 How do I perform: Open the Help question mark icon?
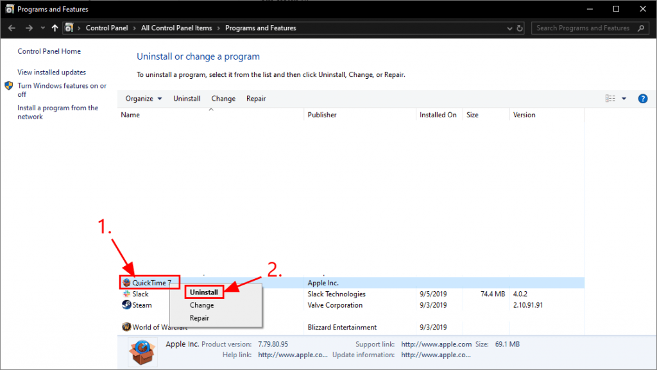pyautogui.click(x=642, y=99)
